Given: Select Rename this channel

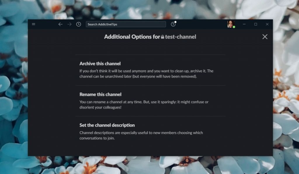Looking at the screenshot, I should pyautogui.click(x=100, y=94).
